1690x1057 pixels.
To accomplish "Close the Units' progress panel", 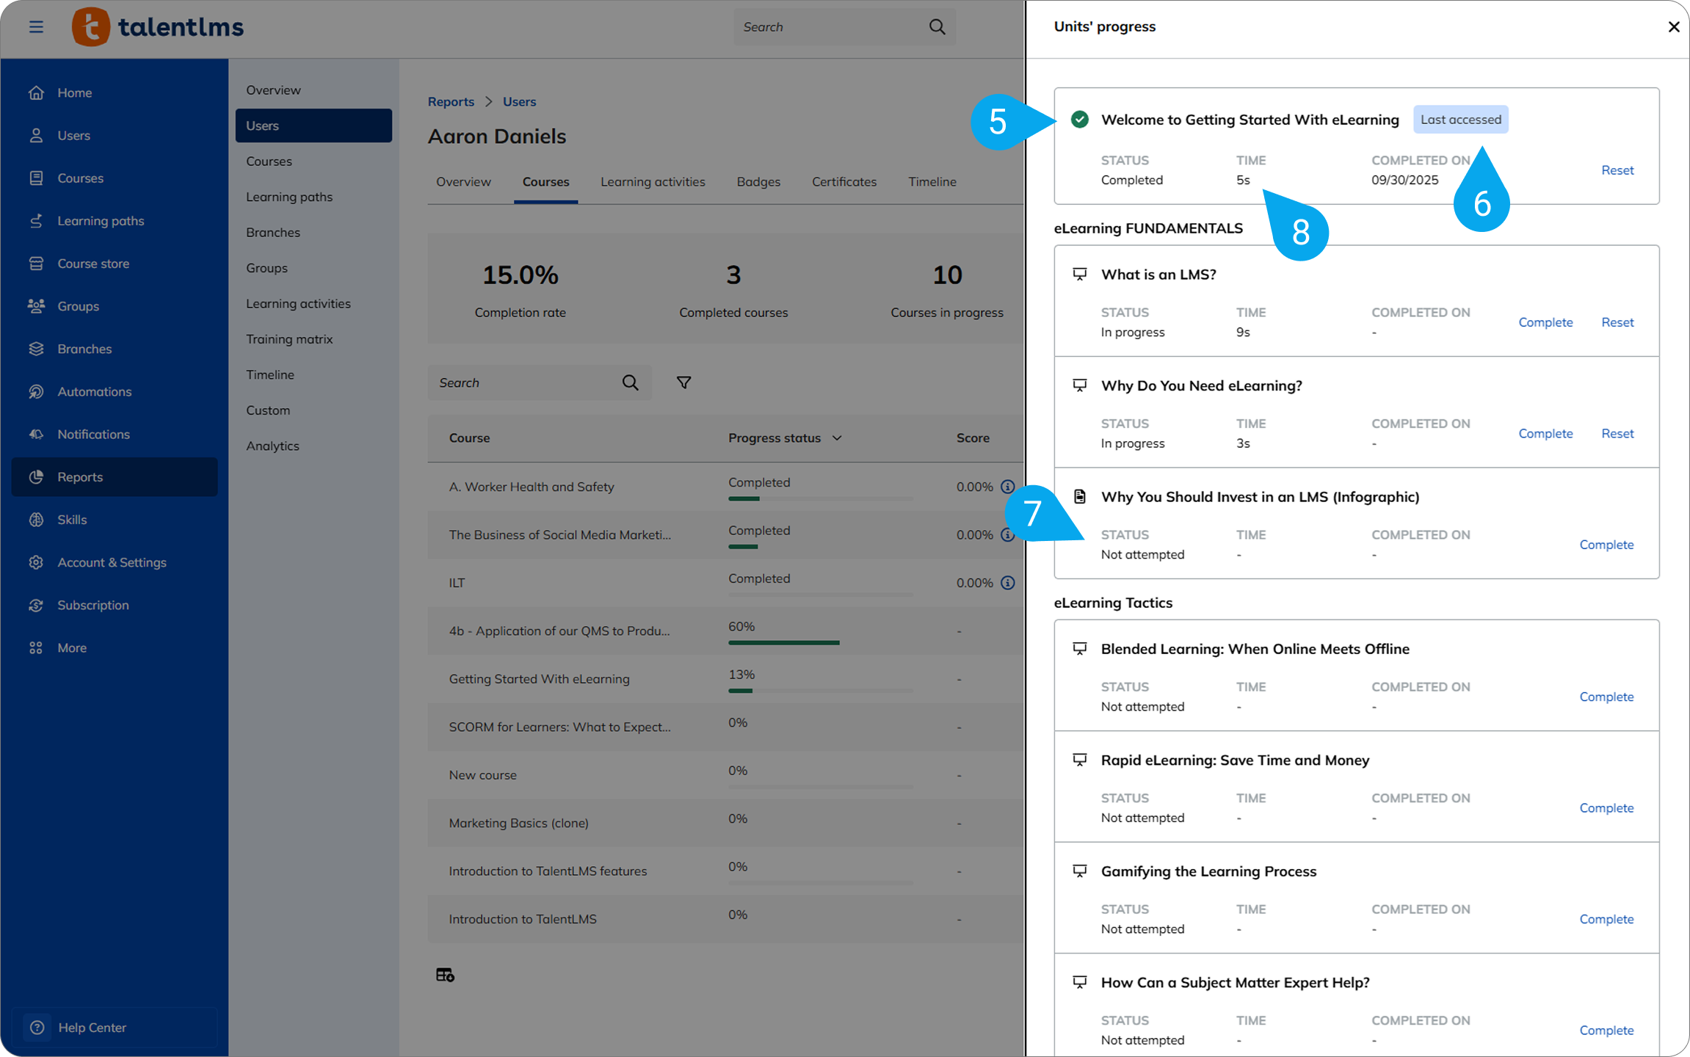I will 1673,27.
